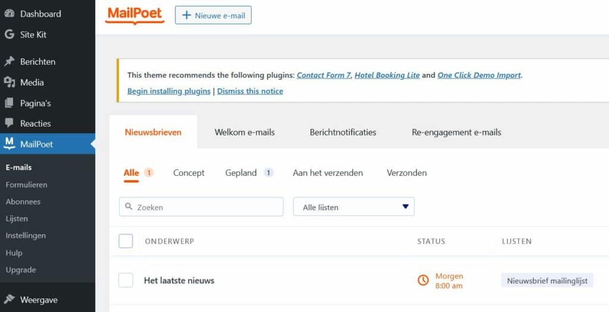This screenshot has width=609, height=312.
Task: Click the Dashboard gauge icon in sidebar
Action: tap(10, 14)
